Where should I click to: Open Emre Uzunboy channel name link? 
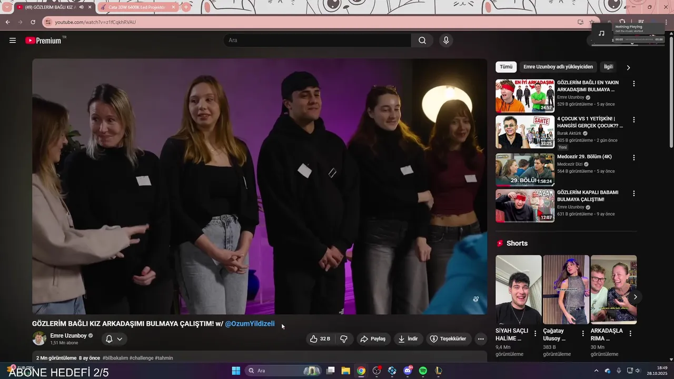(68, 336)
